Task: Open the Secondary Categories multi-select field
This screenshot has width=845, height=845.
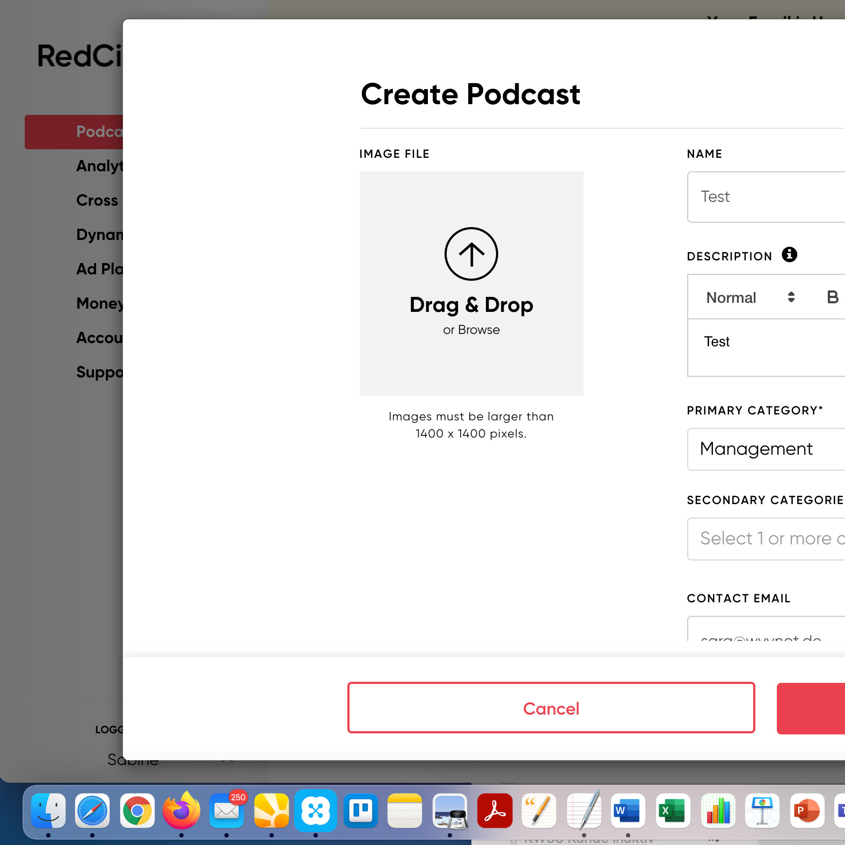Action: pos(766,538)
